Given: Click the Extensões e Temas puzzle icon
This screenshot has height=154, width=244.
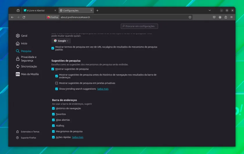Looking at the screenshot, I should (17, 132).
